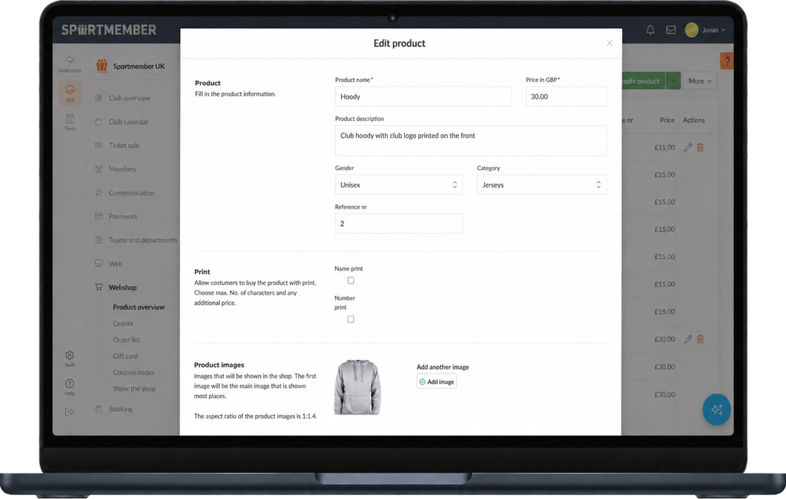Open the Gender dropdown showing Unisex
The height and width of the screenshot is (499, 786).
point(398,185)
